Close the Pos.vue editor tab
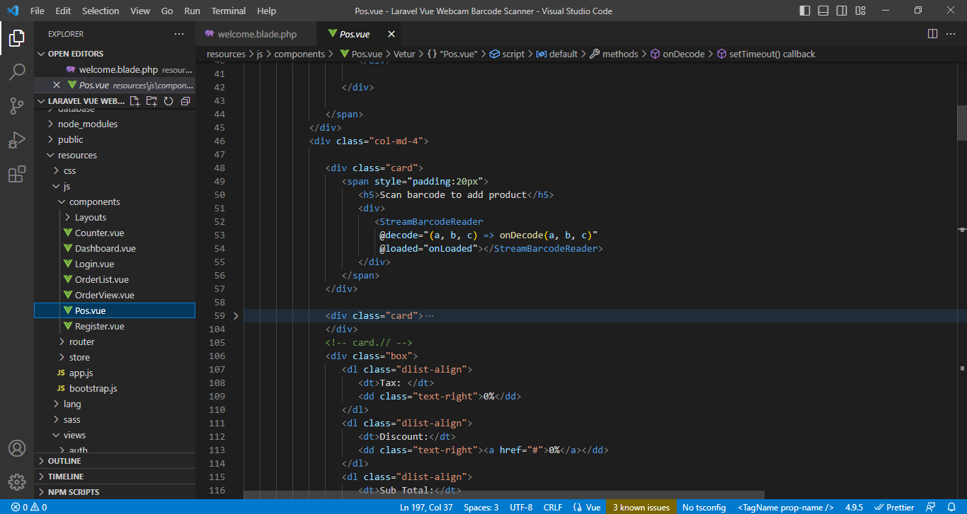The width and height of the screenshot is (967, 514). click(x=390, y=34)
